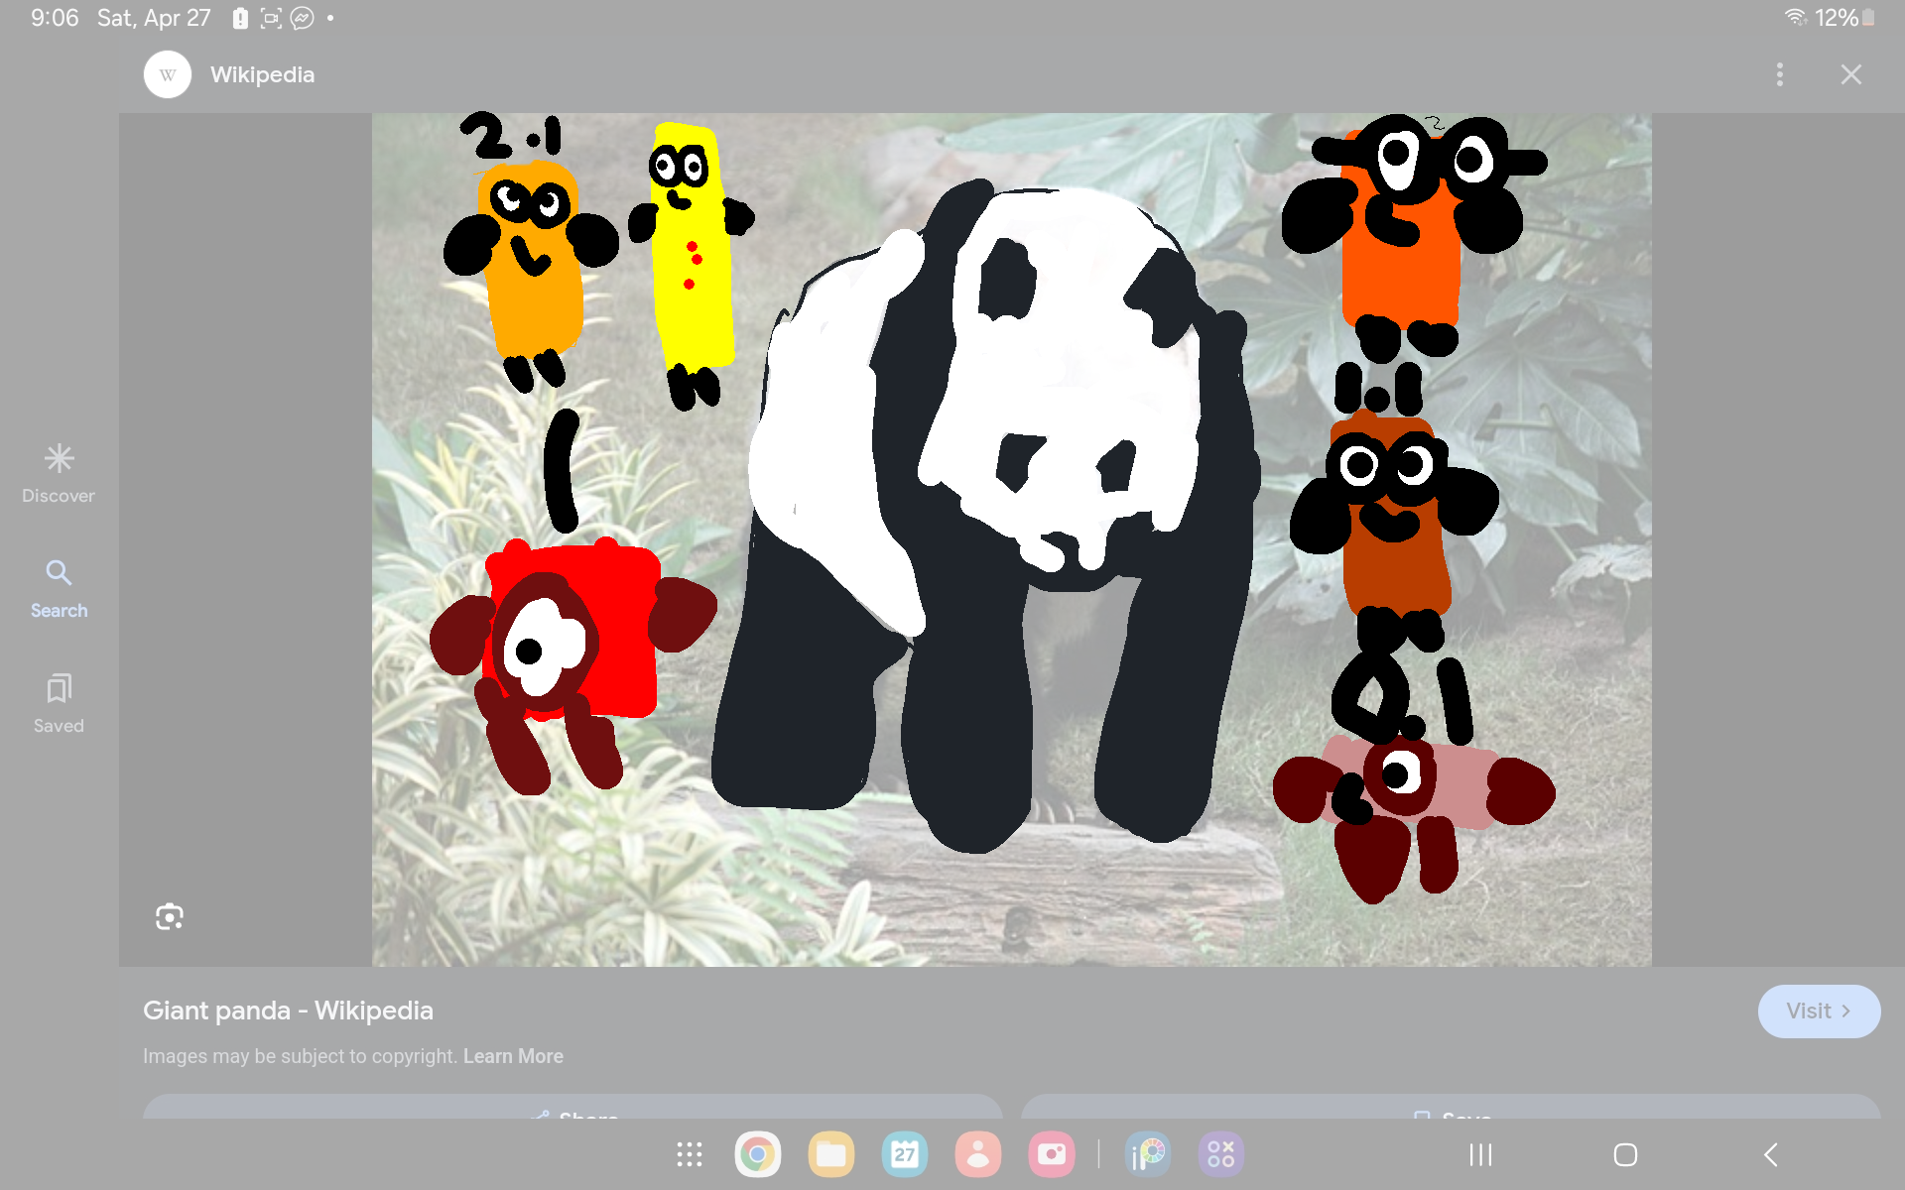Launch Chrome from the taskbar
Screen dimensions: 1905x1190
click(x=758, y=1153)
